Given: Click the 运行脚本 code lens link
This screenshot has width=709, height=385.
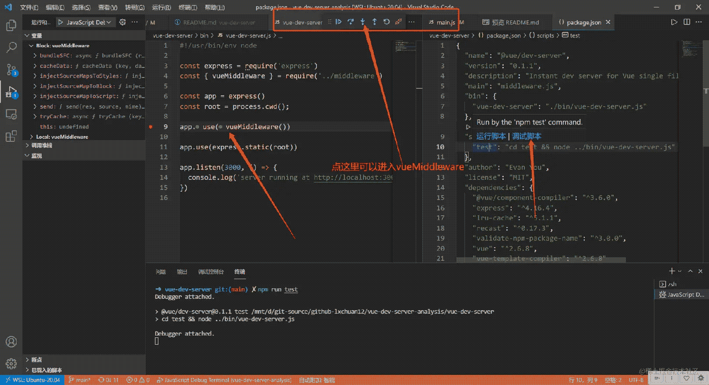Looking at the screenshot, I should click(491, 136).
